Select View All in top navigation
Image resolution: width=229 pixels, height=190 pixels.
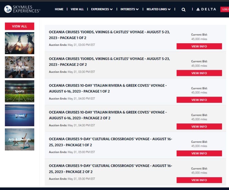(x=77, y=9)
